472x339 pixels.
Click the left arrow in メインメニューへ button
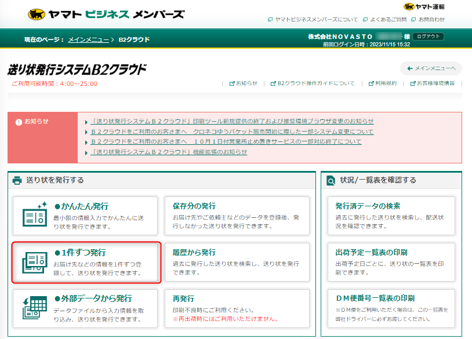coord(410,68)
